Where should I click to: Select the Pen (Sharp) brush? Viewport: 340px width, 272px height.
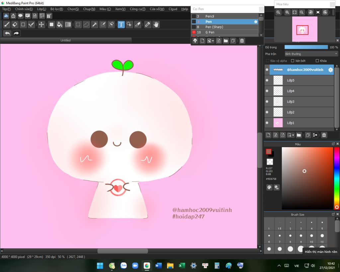coord(225,27)
